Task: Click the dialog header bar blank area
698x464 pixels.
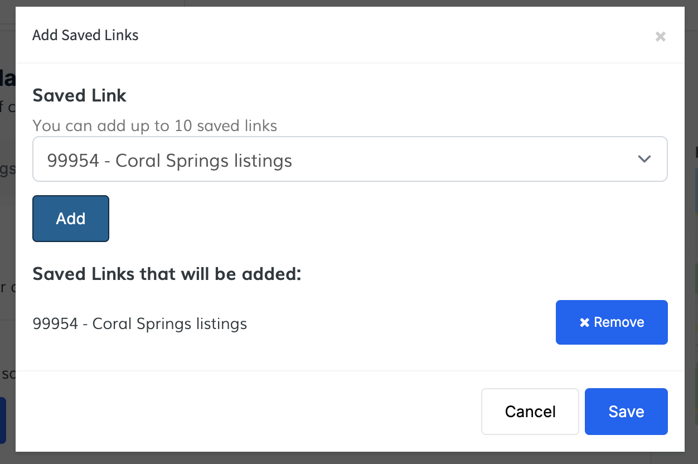Action: point(390,35)
